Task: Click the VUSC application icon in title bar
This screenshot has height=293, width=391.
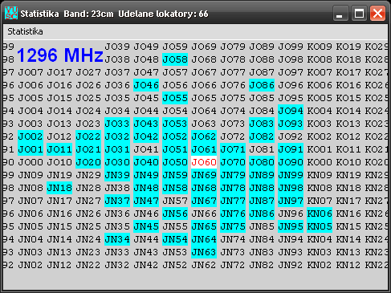Action: pos(11,13)
